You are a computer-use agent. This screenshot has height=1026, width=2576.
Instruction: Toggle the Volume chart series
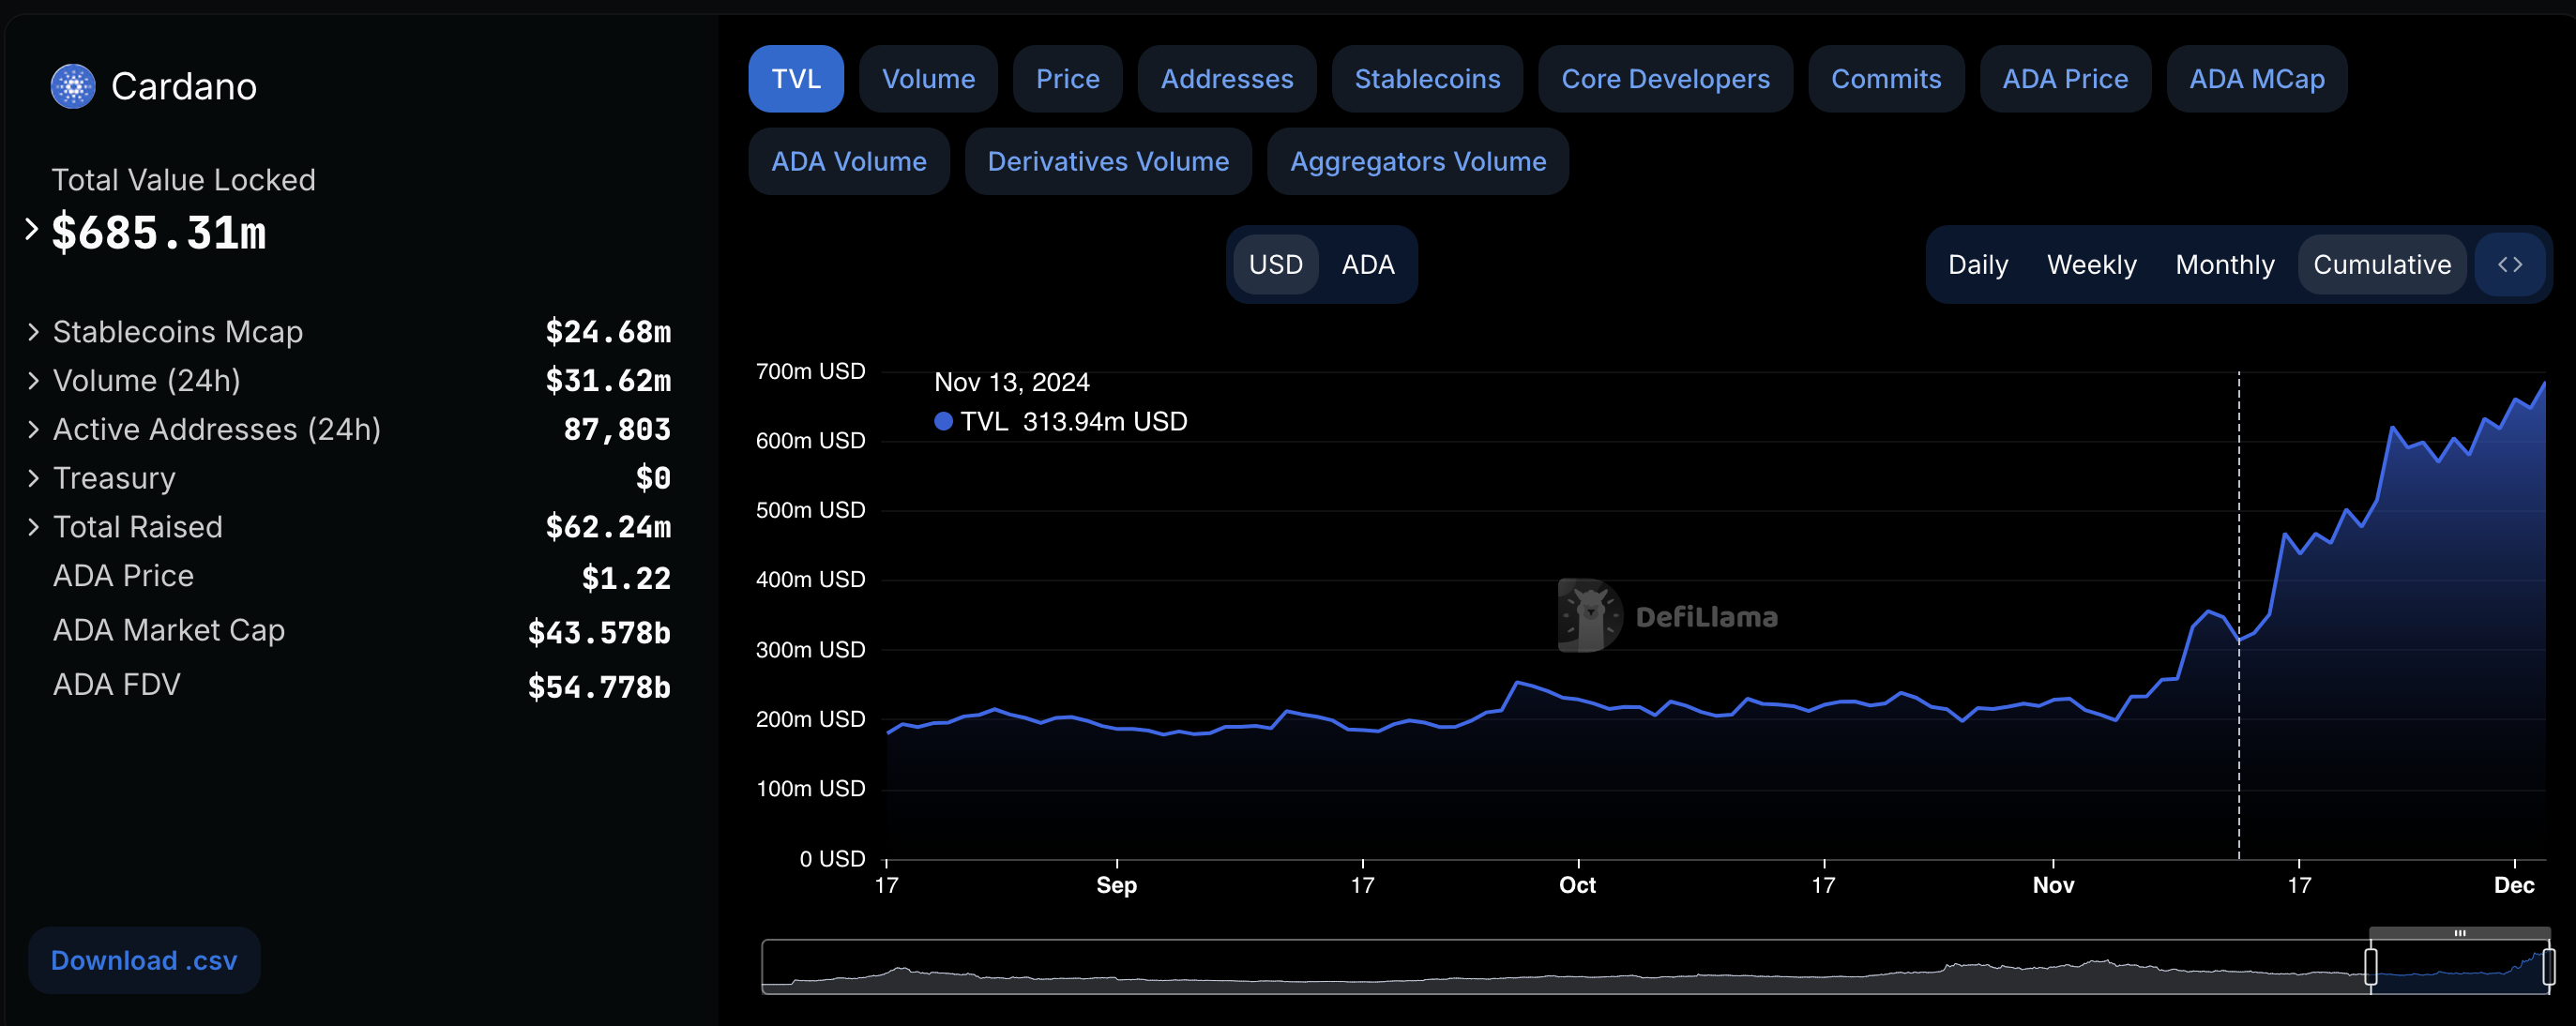click(x=927, y=79)
